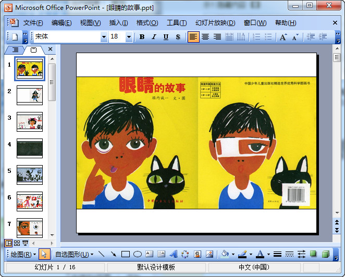Align text left

pyautogui.click(x=193, y=37)
